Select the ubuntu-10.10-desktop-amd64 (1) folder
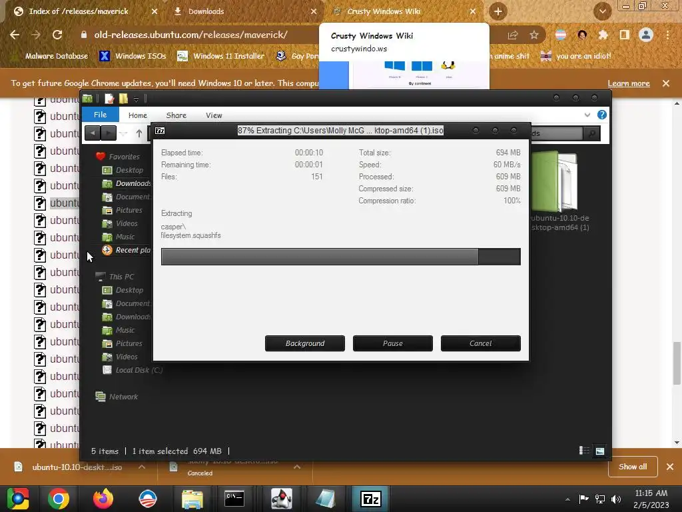 coord(560,191)
